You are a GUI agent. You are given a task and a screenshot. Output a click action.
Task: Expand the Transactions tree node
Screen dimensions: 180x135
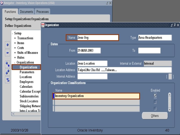tap(15, 38)
